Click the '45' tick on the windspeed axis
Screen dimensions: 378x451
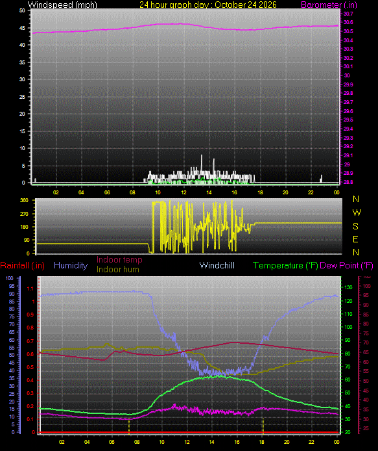(23, 28)
